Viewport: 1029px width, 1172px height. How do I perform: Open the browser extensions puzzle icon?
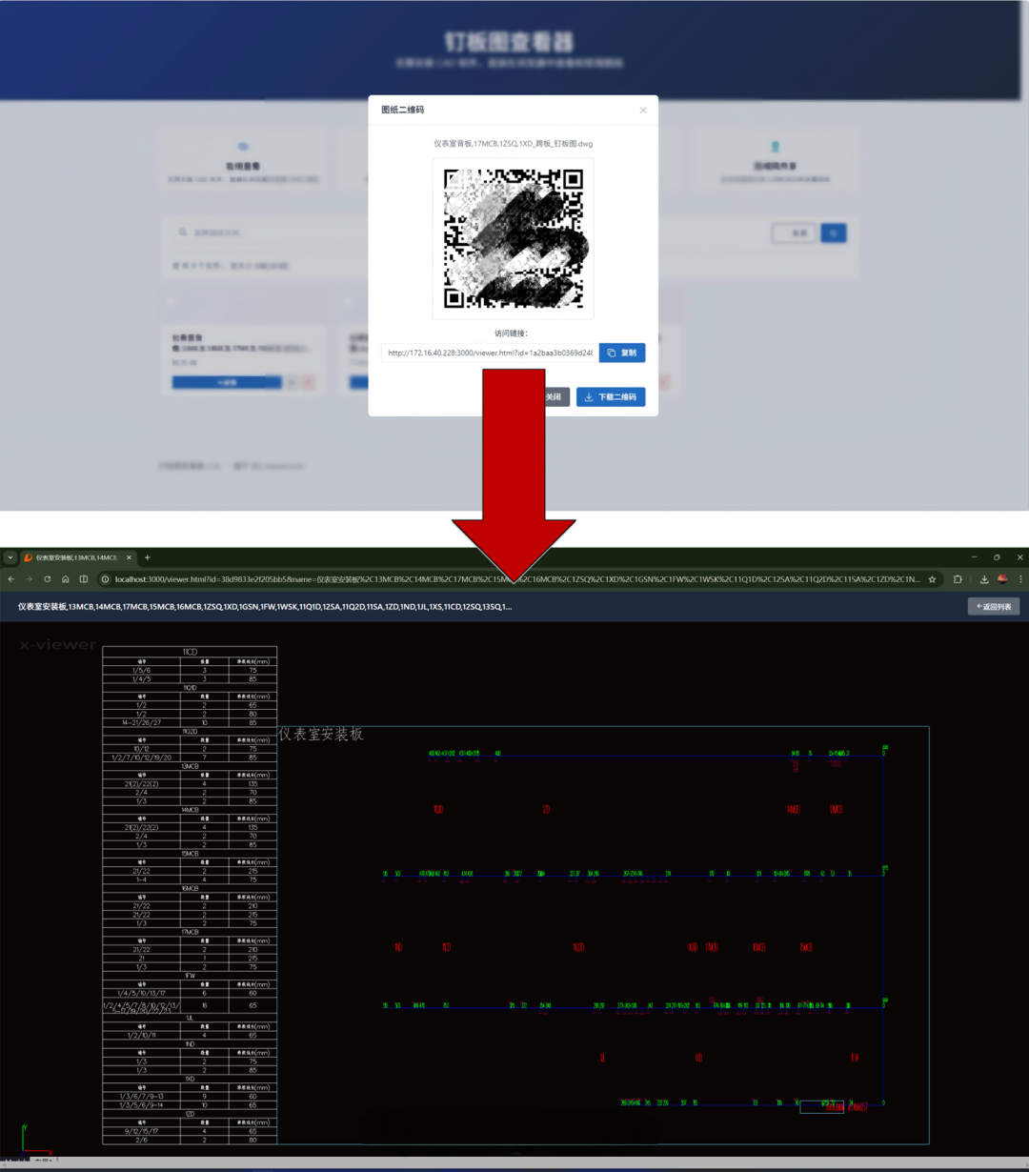pyautogui.click(x=958, y=578)
